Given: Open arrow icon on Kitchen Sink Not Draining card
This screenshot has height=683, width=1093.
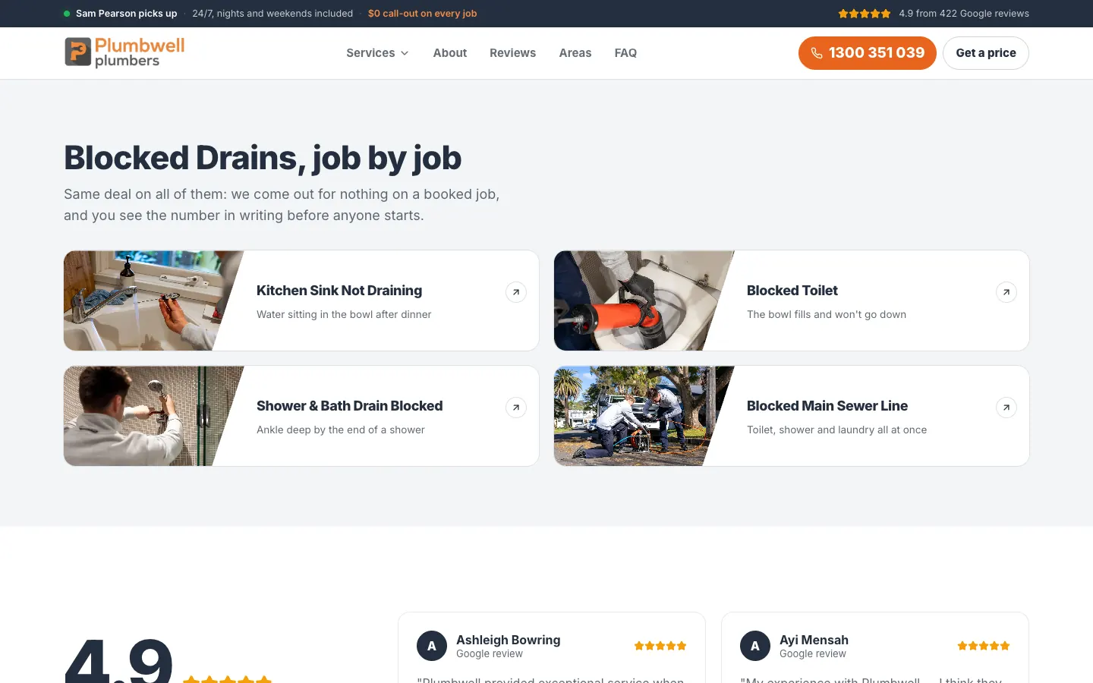Looking at the screenshot, I should [516, 292].
